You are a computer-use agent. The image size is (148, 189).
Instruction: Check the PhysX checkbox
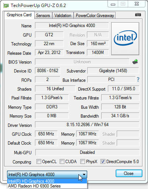tap(82, 162)
